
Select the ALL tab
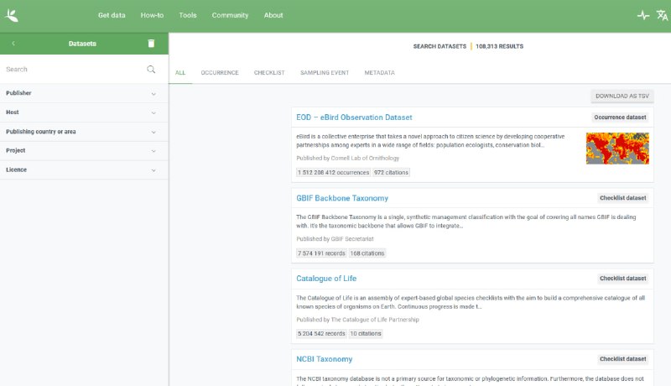pyautogui.click(x=180, y=73)
